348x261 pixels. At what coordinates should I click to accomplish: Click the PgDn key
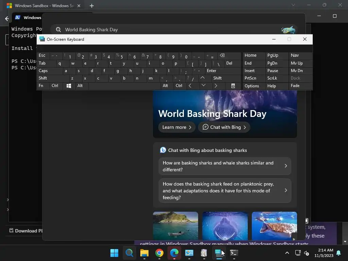tap(277, 63)
